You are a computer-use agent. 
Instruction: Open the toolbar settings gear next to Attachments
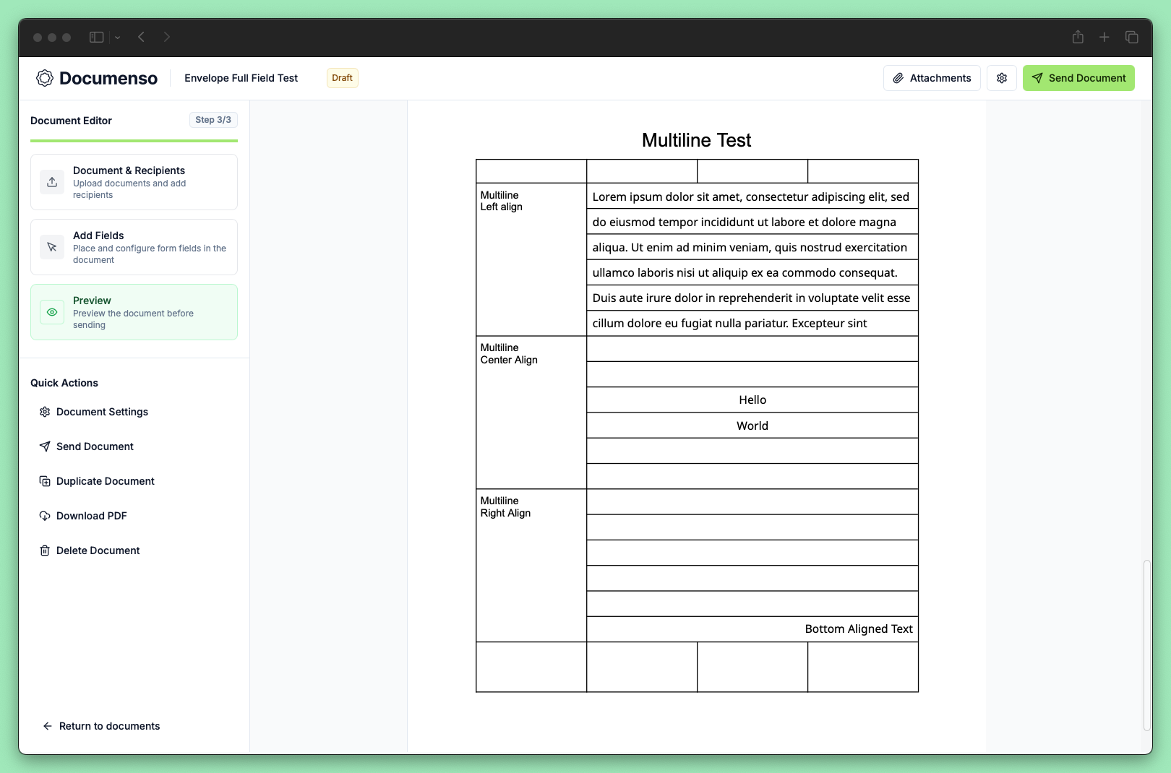tap(1002, 77)
